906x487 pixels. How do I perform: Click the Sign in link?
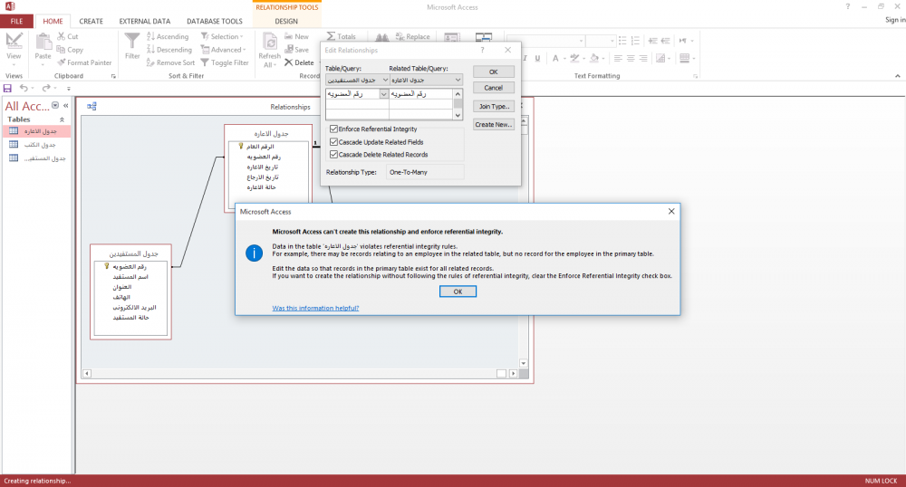[x=895, y=20]
